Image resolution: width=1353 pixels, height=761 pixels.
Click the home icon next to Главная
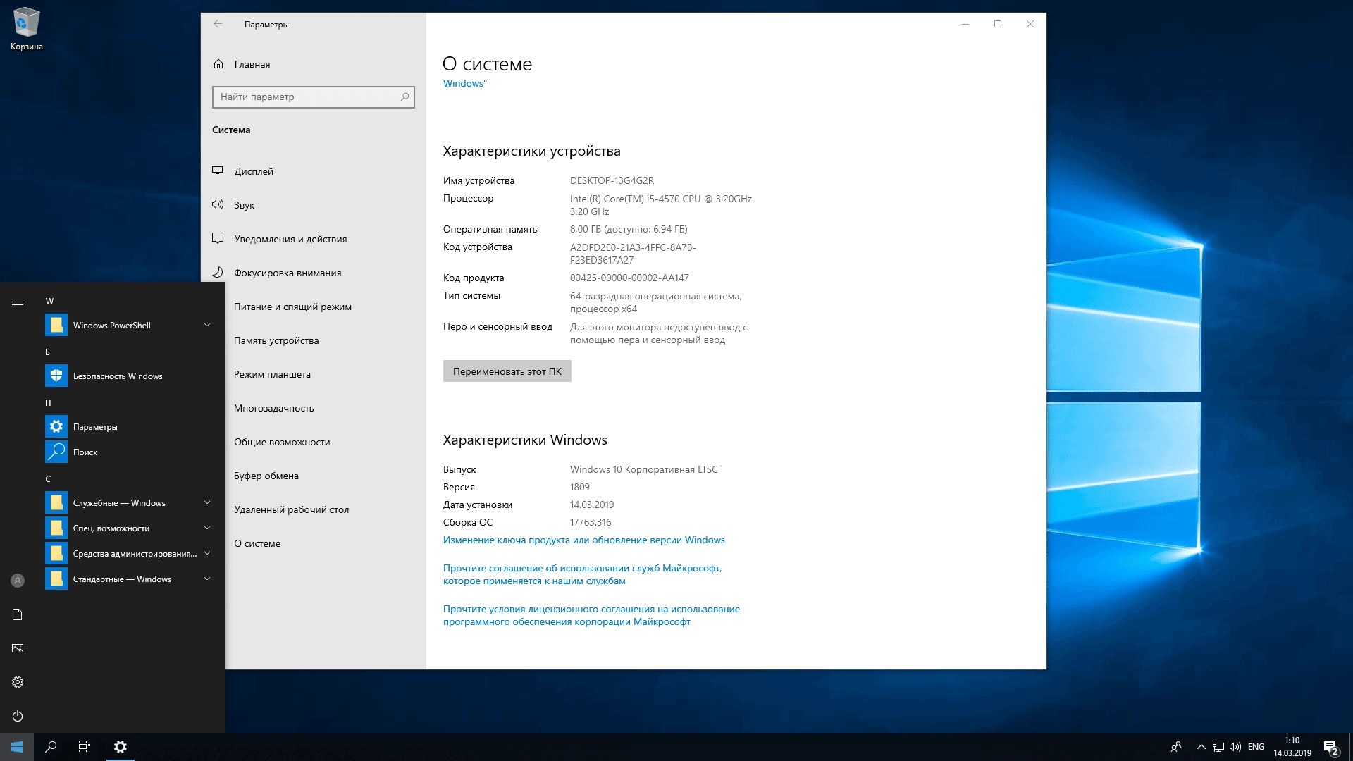click(218, 64)
